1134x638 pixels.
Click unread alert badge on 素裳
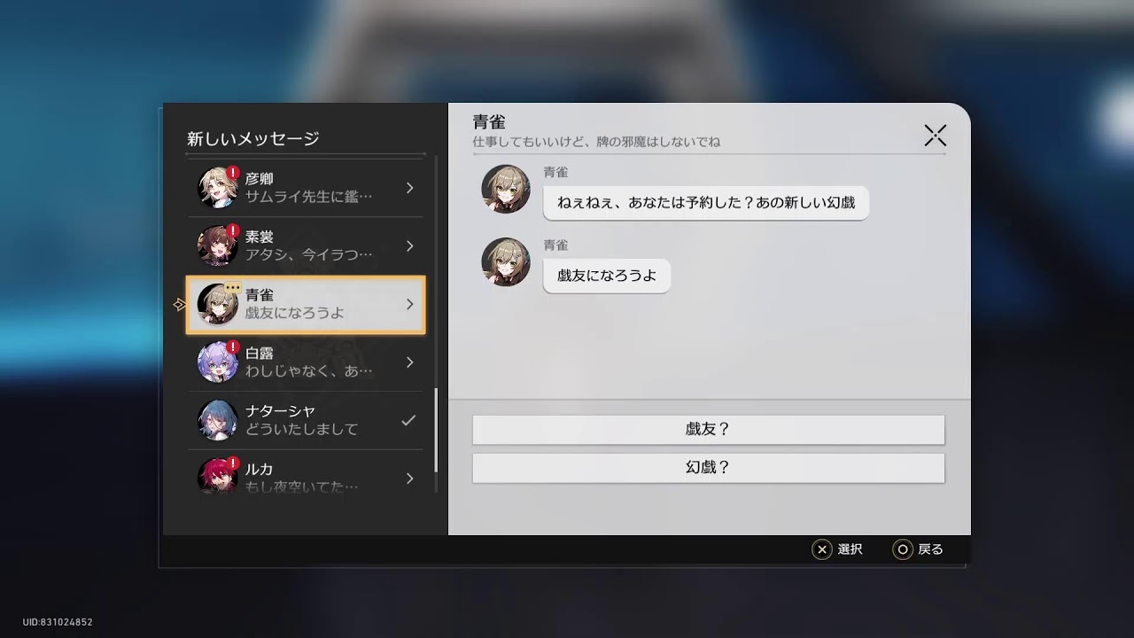pyautogui.click(x=233, y=231)
